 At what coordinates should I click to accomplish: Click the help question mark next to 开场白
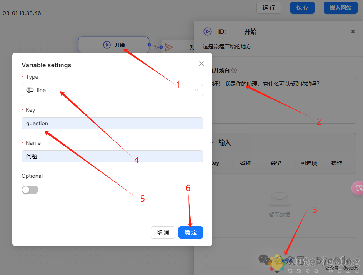pyautogui.click(x=234, y=70)
